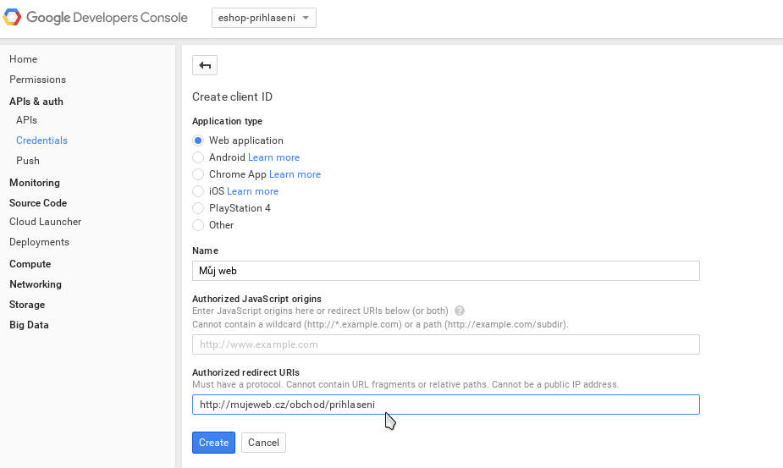Open Credentials in the sidebar
The height and width of the screenshot is (468, 783).
41,140
